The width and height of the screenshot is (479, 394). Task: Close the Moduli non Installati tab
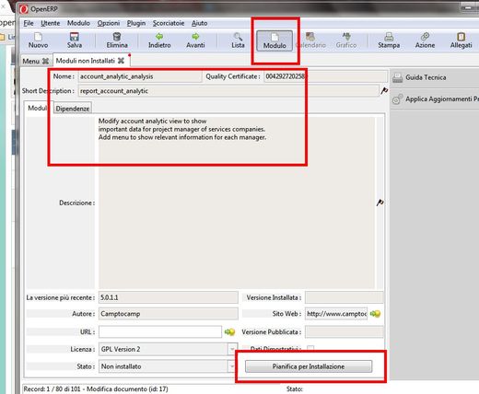121,61
